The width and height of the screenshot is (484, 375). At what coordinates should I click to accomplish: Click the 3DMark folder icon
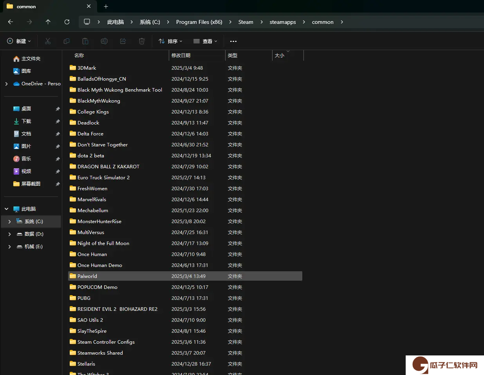point(73,68)
